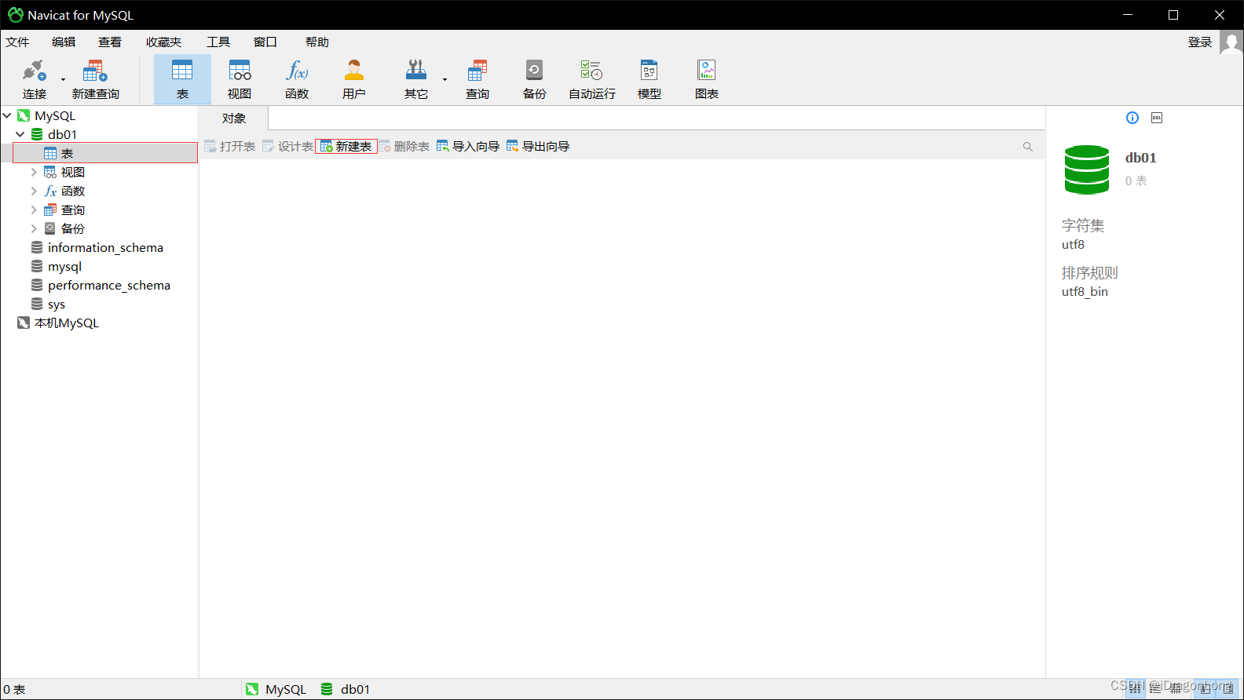The height and width of the screenshot is (700, 1244).
Task: Switch to list view in status bar
Action: click(1136, 689)
